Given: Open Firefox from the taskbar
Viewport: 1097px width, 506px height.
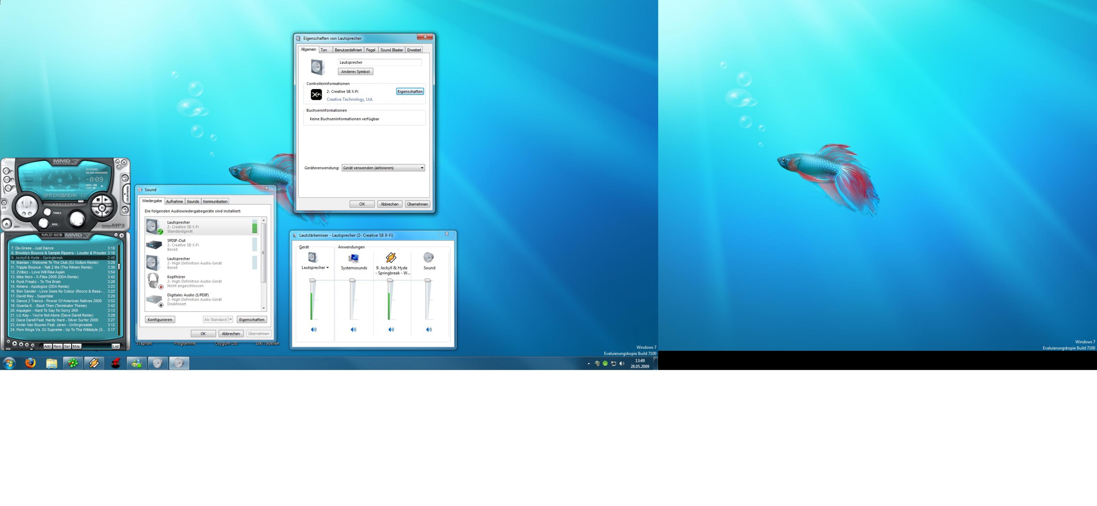Looking at the screenshot, I should pyautogui.click(x=30, y=363).
